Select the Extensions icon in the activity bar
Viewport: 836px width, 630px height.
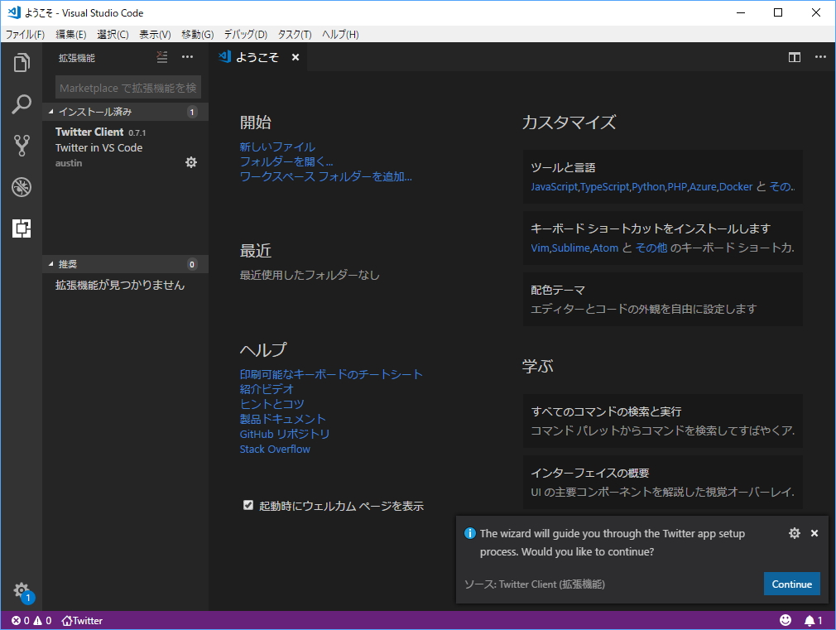tap(22, 228)
